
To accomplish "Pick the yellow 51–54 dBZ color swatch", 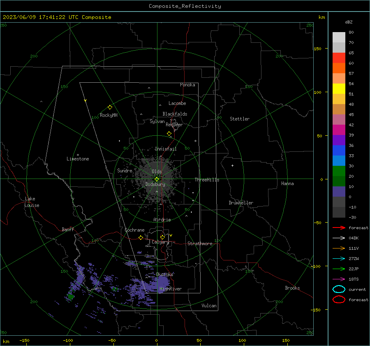I will (x=339, y=89).
